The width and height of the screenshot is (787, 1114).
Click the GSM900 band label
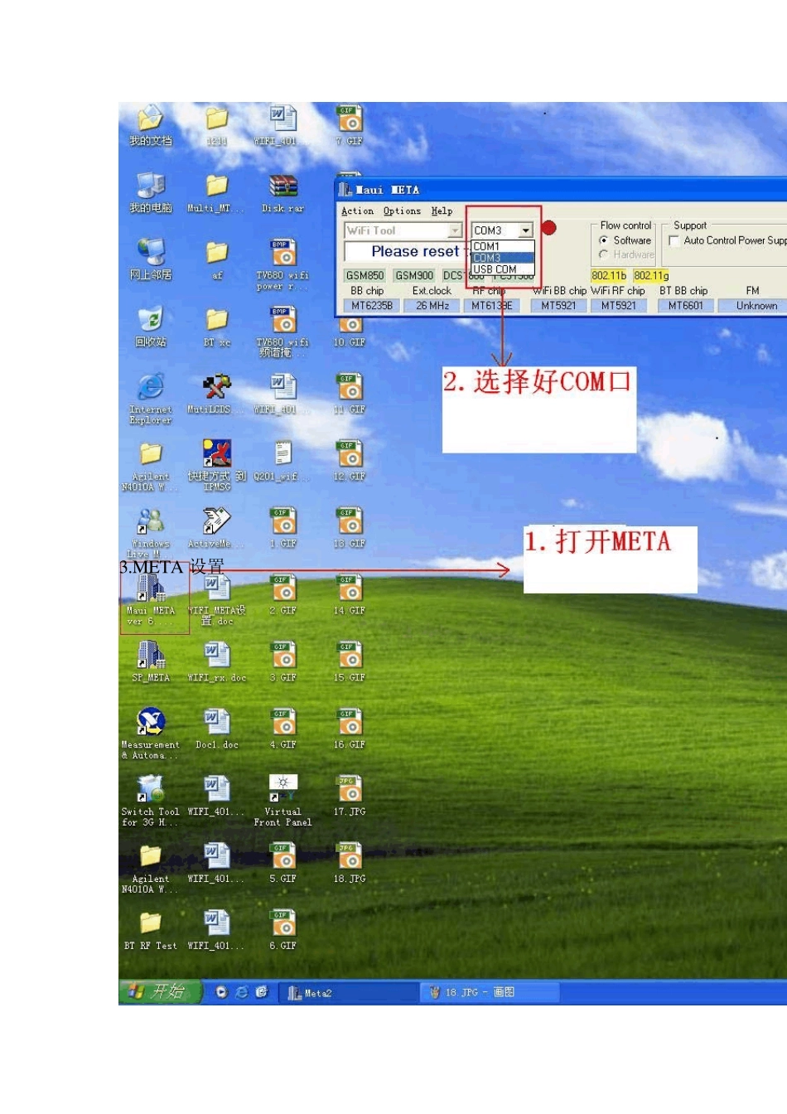(x=414, y=275)
